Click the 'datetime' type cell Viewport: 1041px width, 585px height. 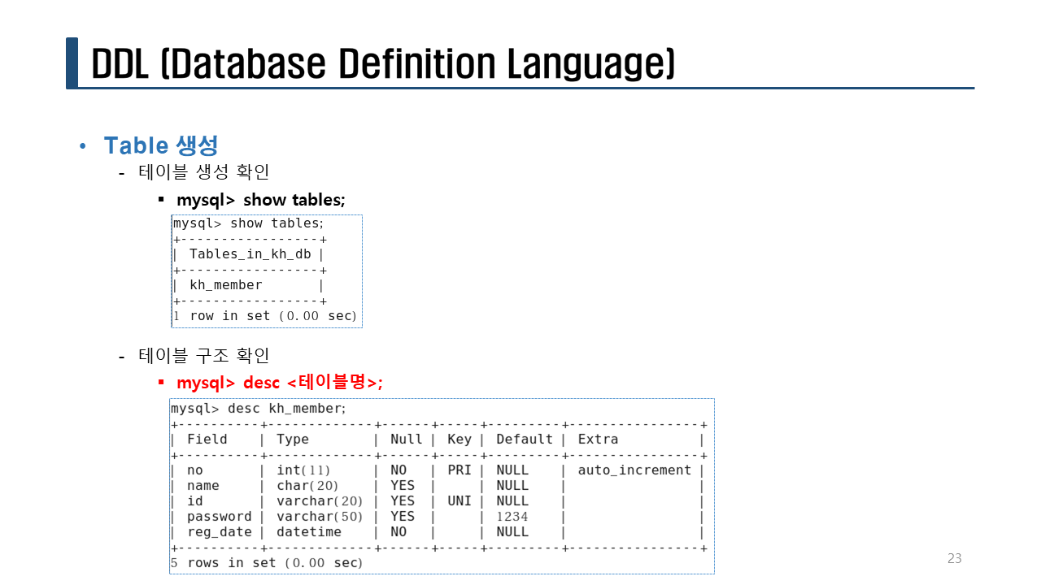309,532
